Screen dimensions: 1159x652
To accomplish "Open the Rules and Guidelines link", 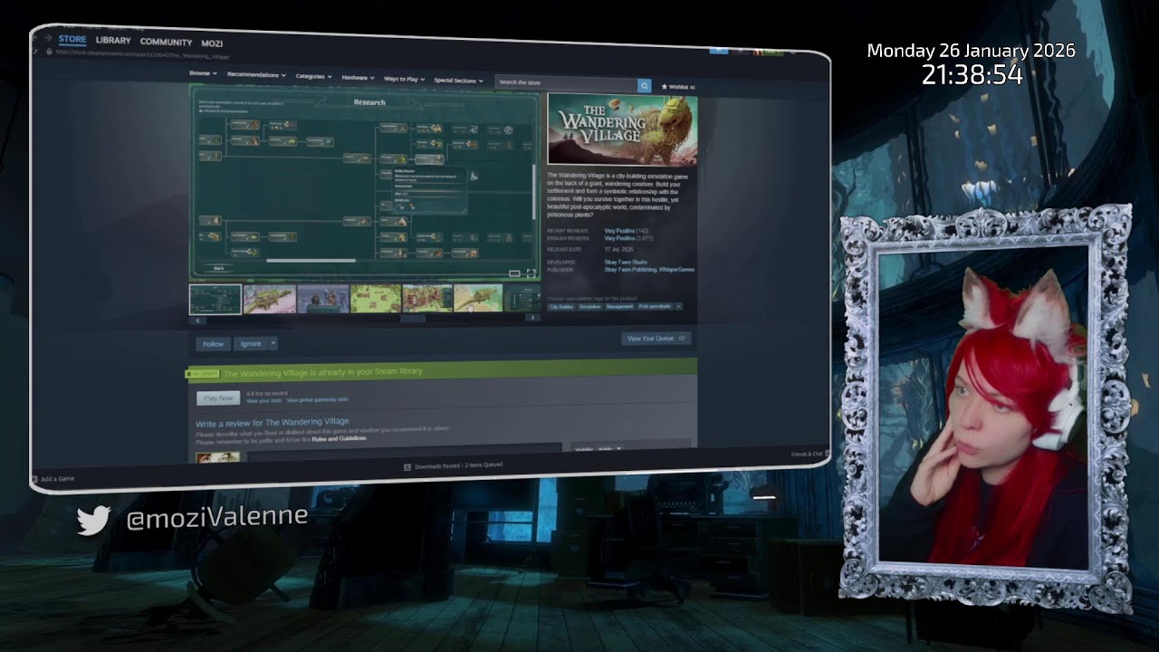I will point(339,438).
